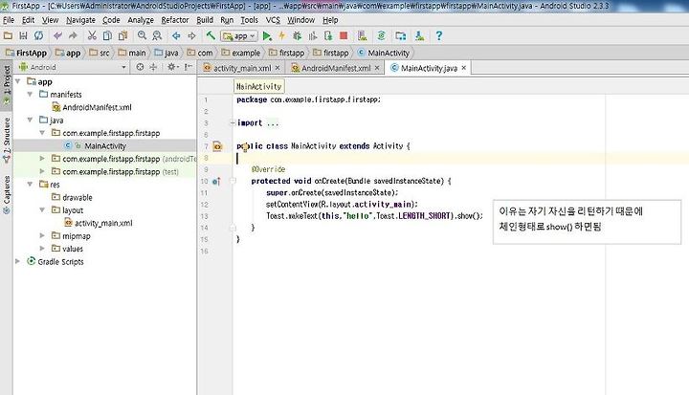Attach debugger to Android process

pos(328,35)
